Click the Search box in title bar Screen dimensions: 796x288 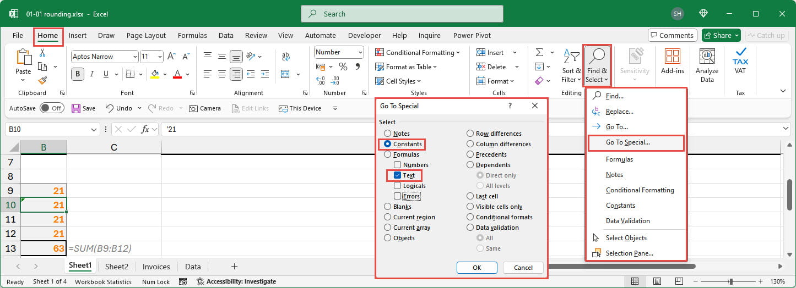402,14
